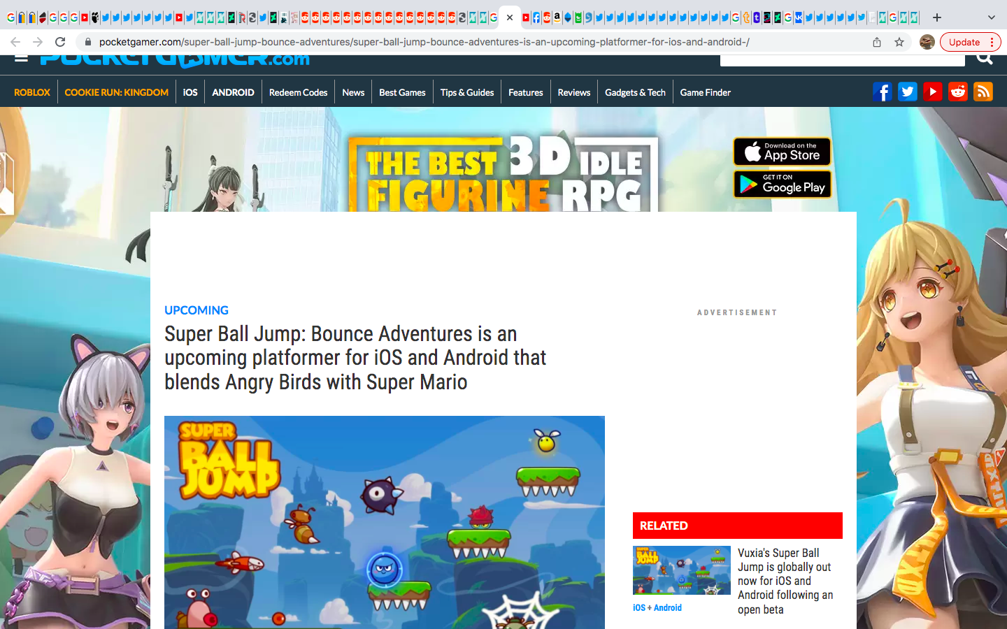This screenshot has height=629, width=1007.
Task: Open the ROBLOX nav item
Action: coord(32,92)
